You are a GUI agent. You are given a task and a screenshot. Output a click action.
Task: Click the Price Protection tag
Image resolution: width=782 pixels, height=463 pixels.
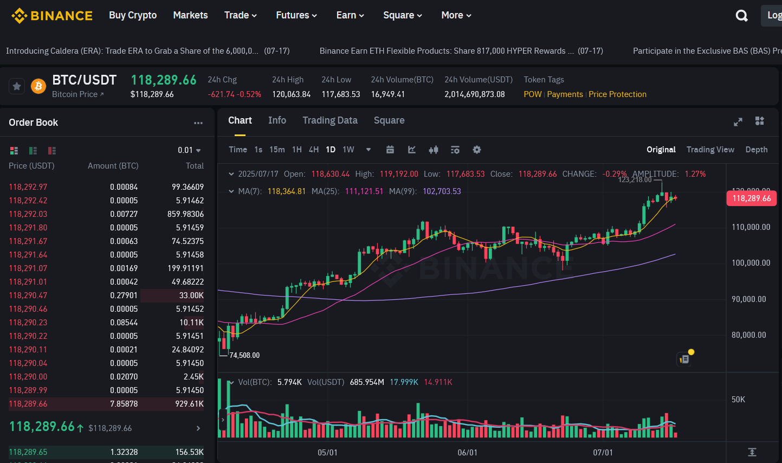point(617,94)
